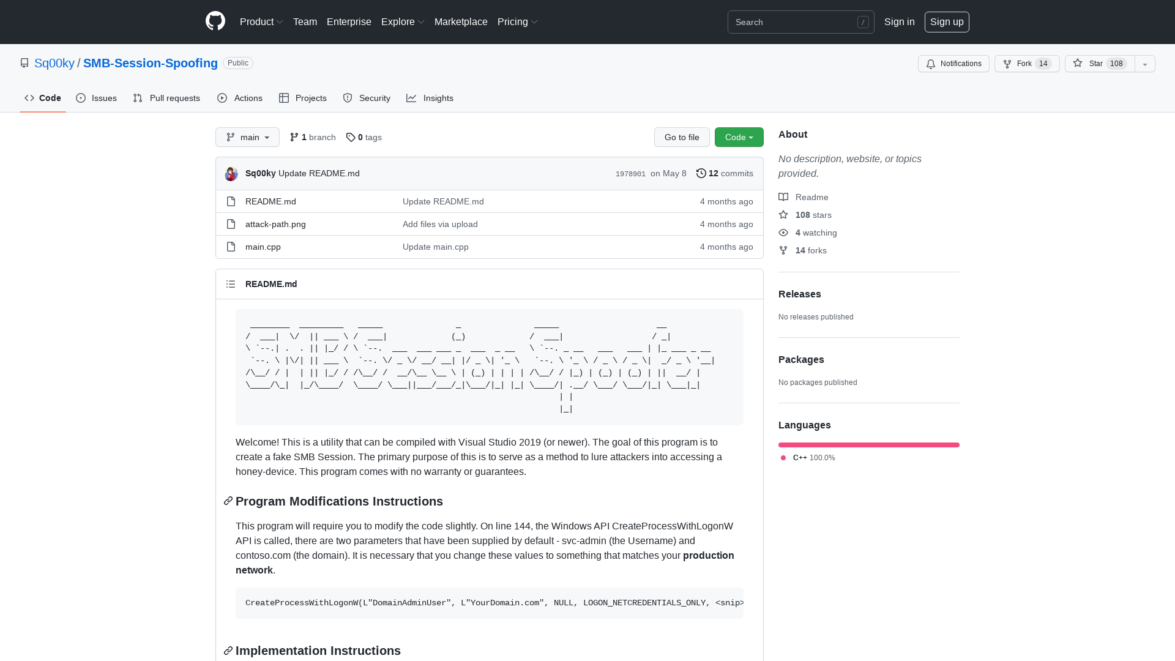
Task: Click the eye icon beside 4 watching
Action: click(783, 233)
